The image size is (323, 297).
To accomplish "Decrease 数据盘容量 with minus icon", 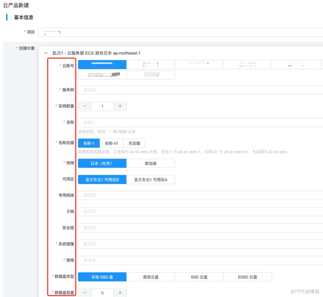I will (85, 293).
